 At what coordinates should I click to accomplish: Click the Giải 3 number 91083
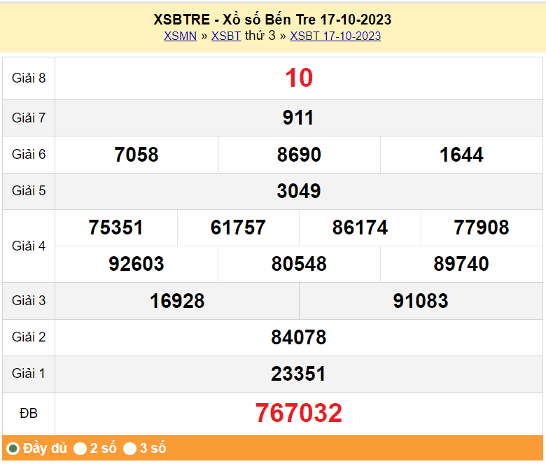point(421,301)
